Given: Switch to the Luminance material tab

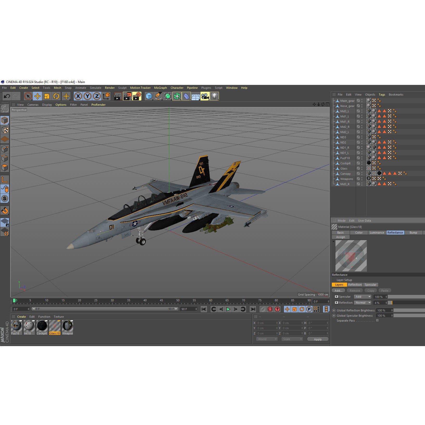Looking at the screenshot, I should 377,233.
